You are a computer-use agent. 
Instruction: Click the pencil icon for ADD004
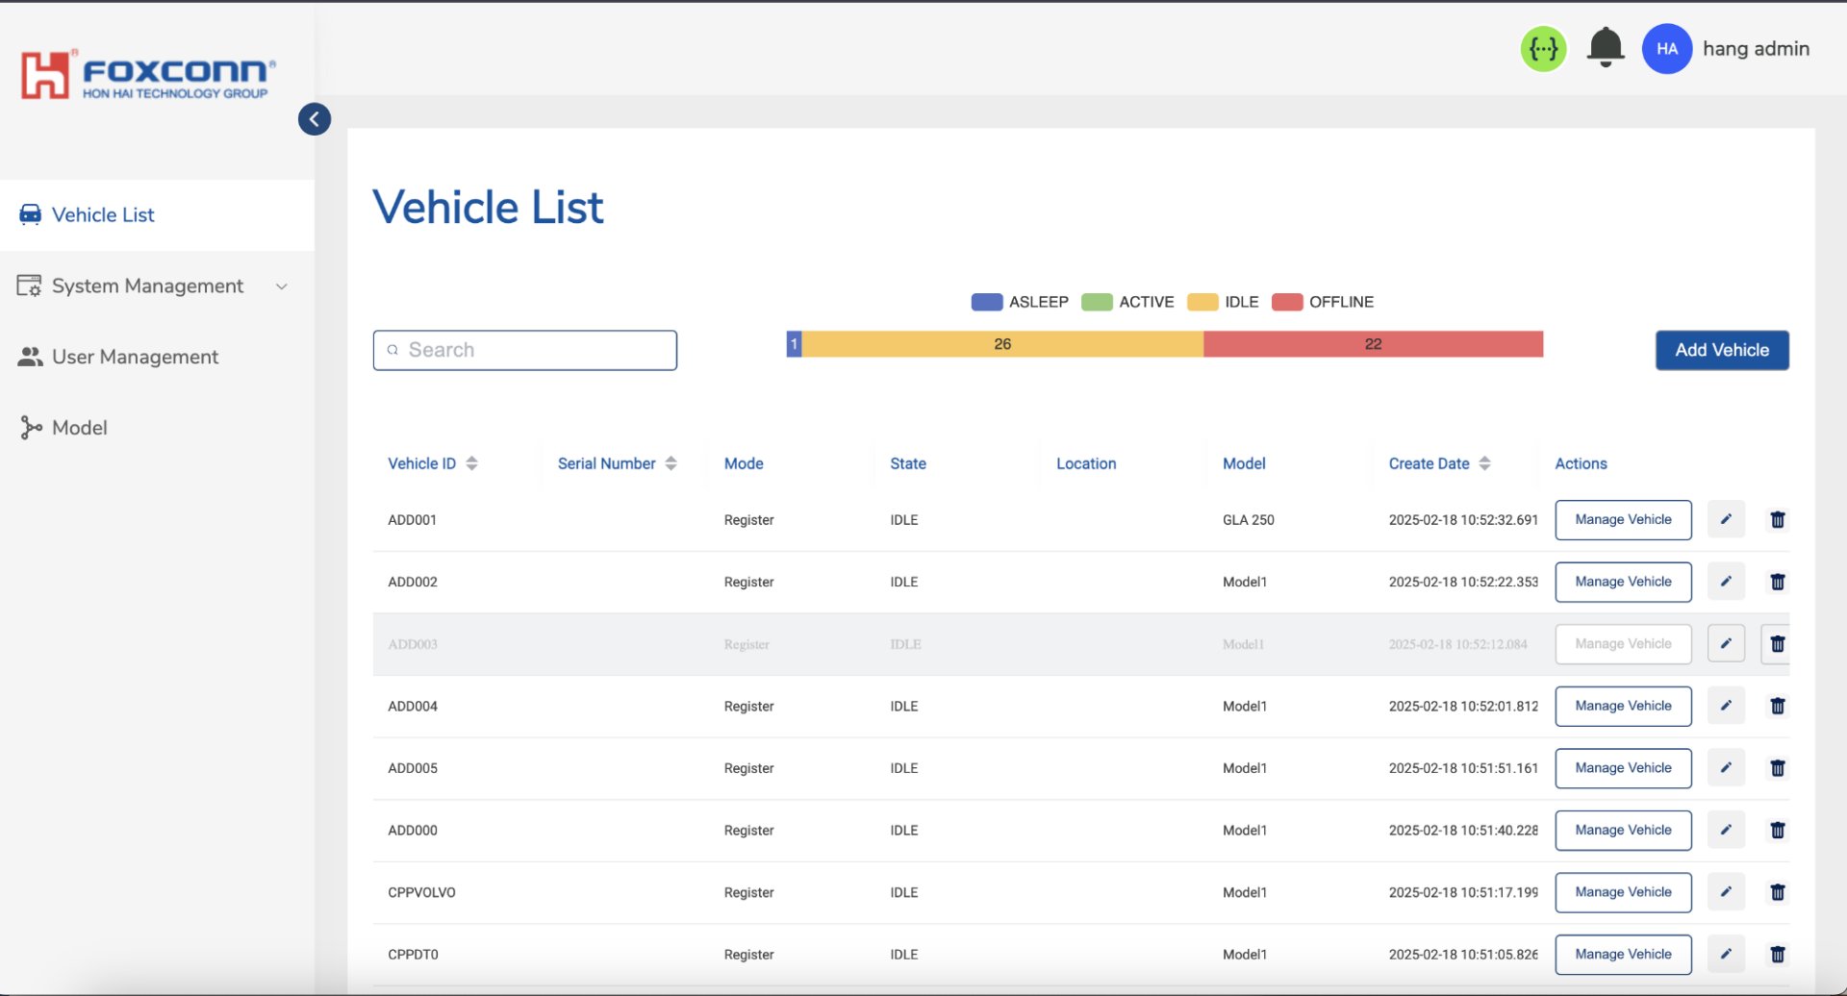tap(1726, 707)
